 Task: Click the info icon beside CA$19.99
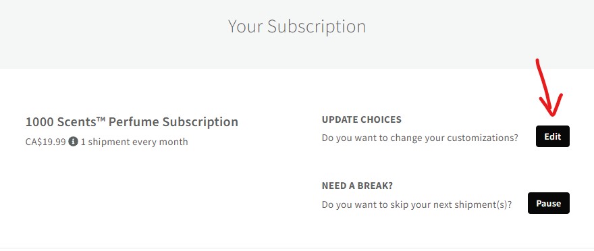coord(73,142)
